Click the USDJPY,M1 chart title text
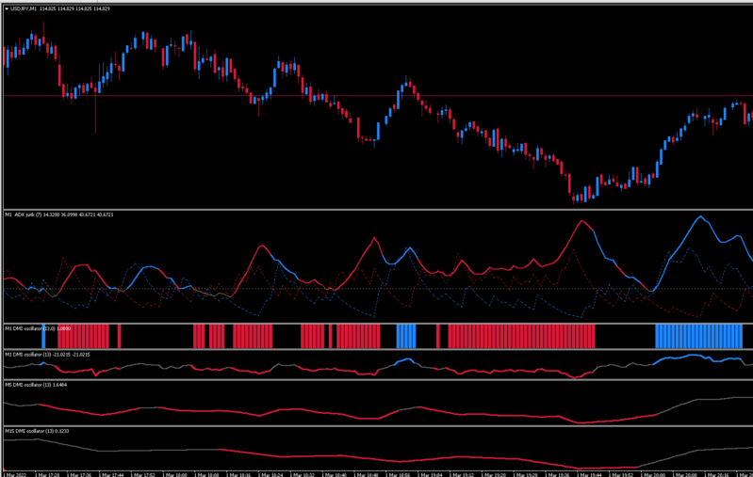The image size is (753, 477). (x=24, y=8)
